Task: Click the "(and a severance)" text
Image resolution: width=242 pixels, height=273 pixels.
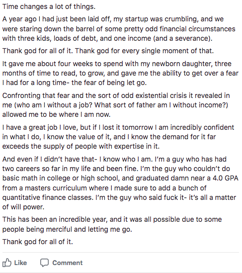Action: [183, 38]
